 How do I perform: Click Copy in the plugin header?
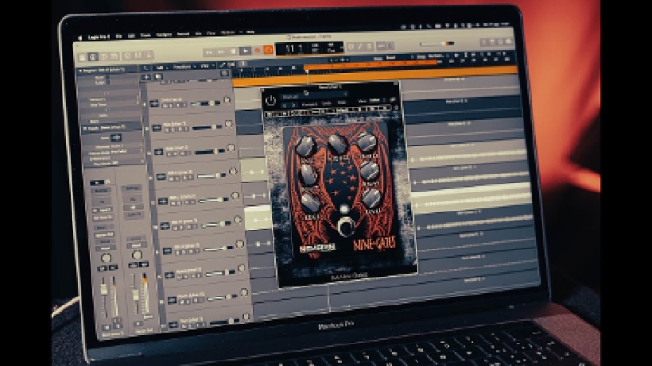(327, 103)
